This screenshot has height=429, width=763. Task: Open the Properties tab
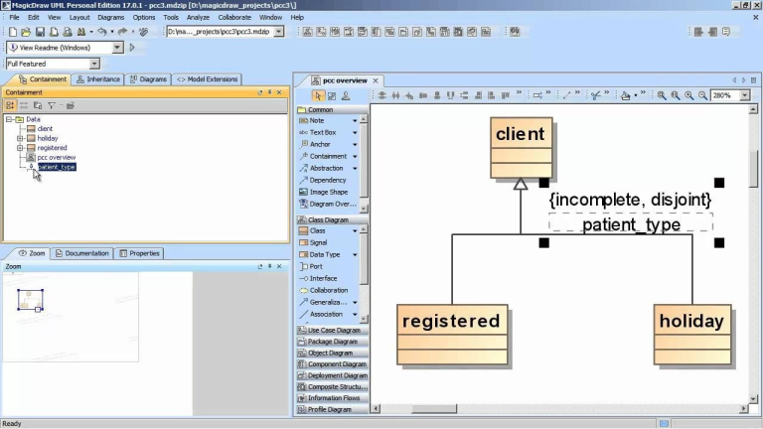pyautogui.click(x=140, y=253)
